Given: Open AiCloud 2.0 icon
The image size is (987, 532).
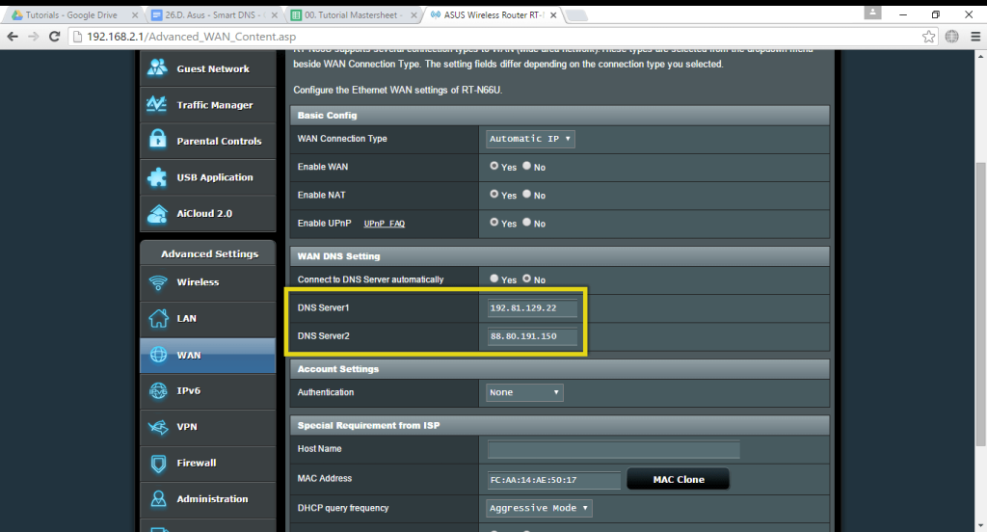Looking at the screenshot, I should 157,213.
